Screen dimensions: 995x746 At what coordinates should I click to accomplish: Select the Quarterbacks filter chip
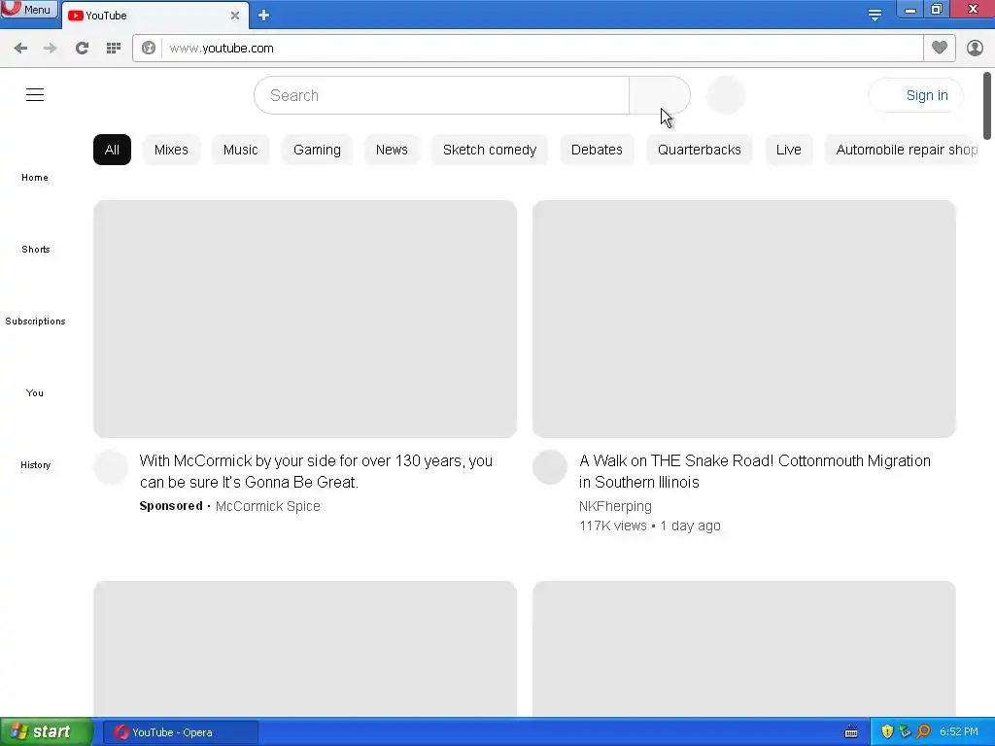700,150
